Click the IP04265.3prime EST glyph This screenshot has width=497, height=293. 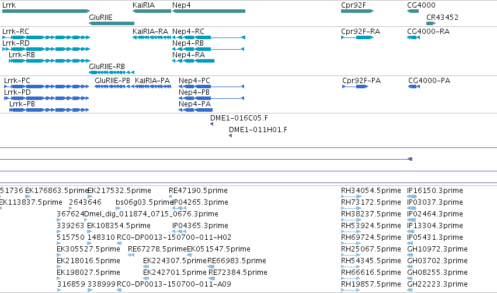(179, 208)
